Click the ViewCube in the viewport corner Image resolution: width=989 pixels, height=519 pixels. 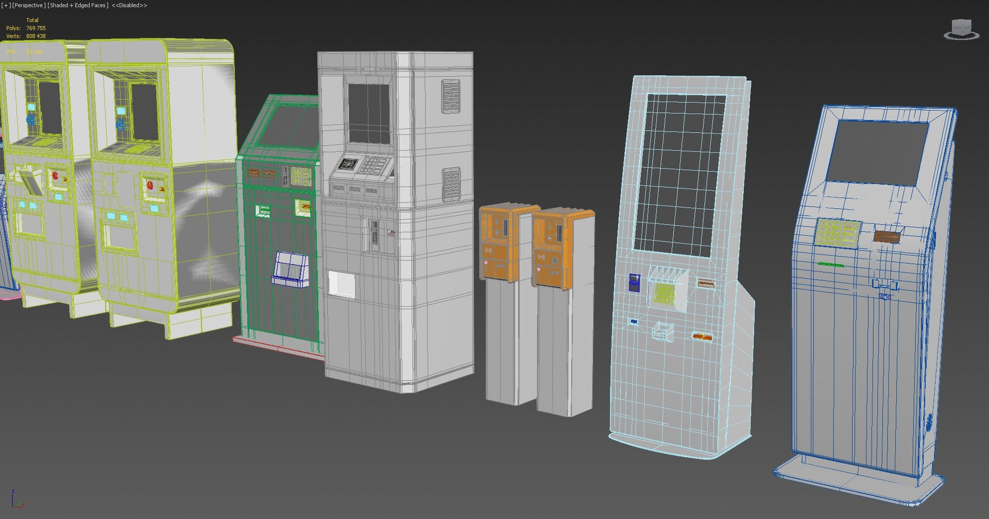(961, 27)
